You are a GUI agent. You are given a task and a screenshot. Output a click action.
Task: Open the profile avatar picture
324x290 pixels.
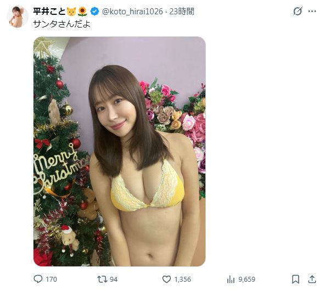(x=18, y=17)
